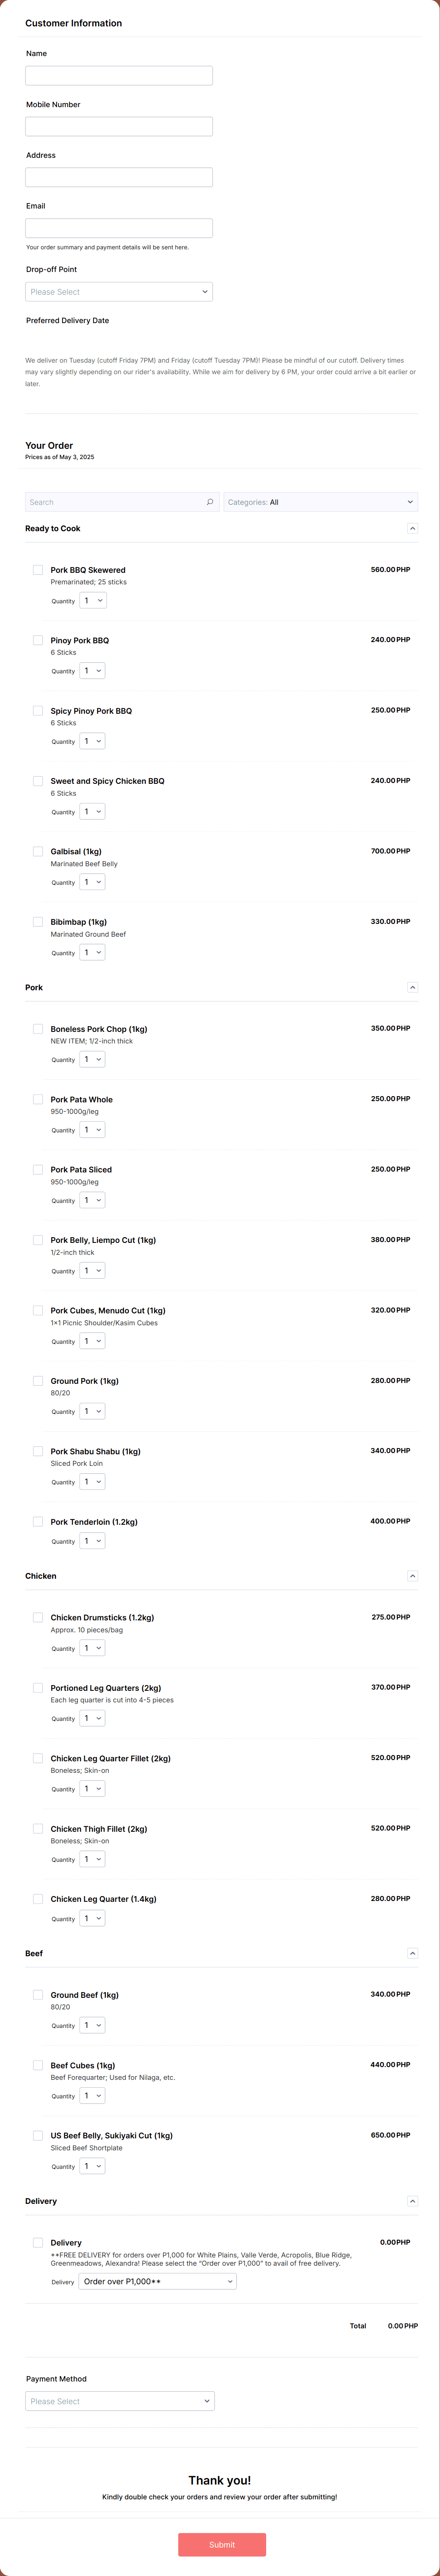Open the Categories filter dropdown
Screen dimensions: 440x2576
click(x=320, y=502)
